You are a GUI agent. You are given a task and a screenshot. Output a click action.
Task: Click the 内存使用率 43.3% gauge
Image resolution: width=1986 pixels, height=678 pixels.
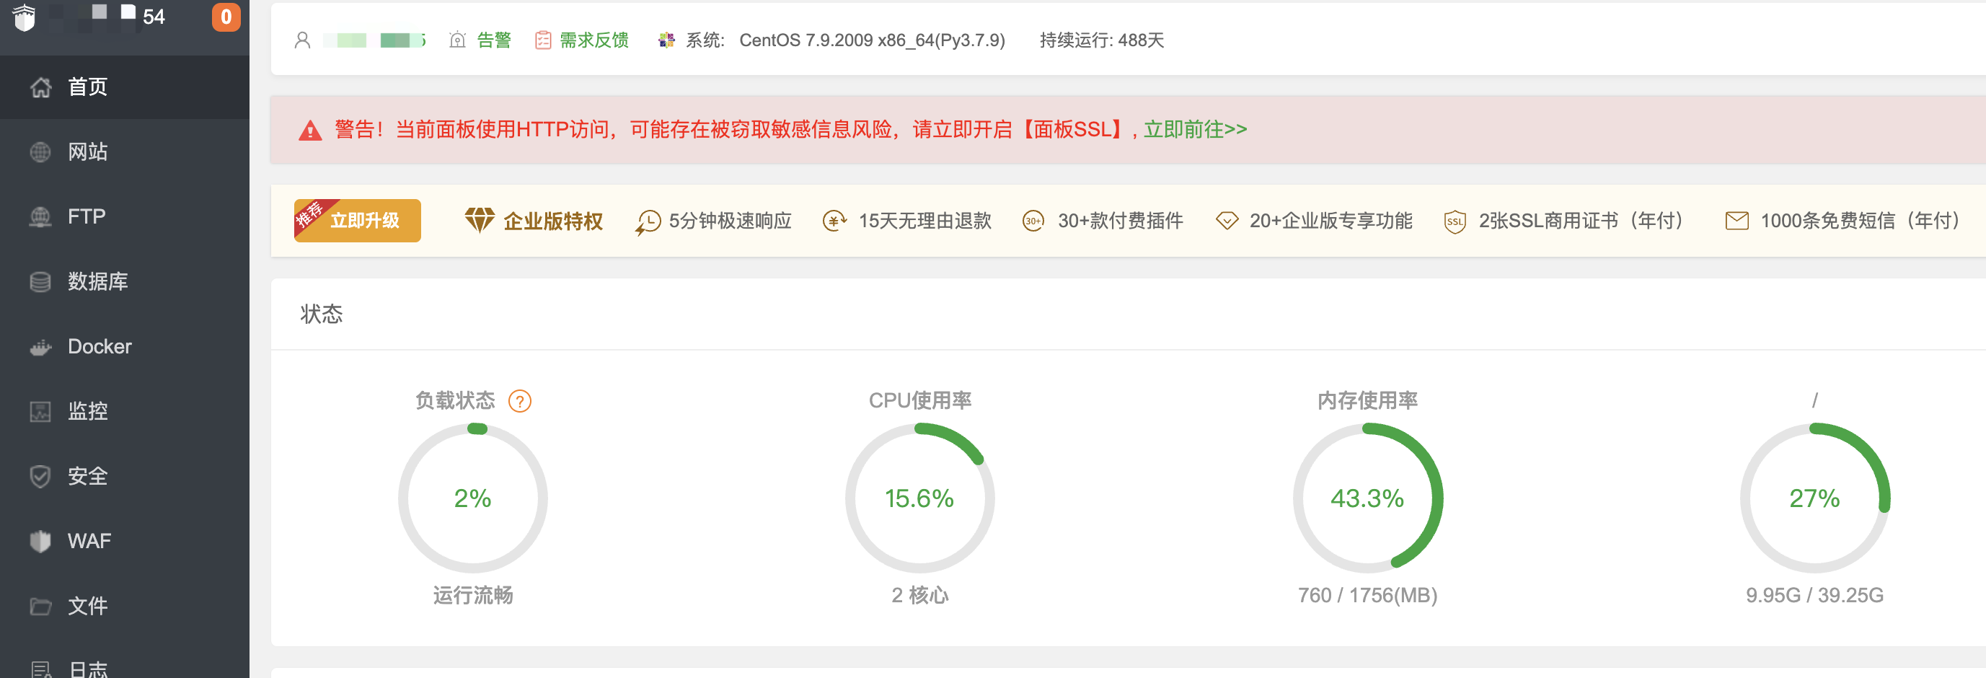coord(1368,498)
